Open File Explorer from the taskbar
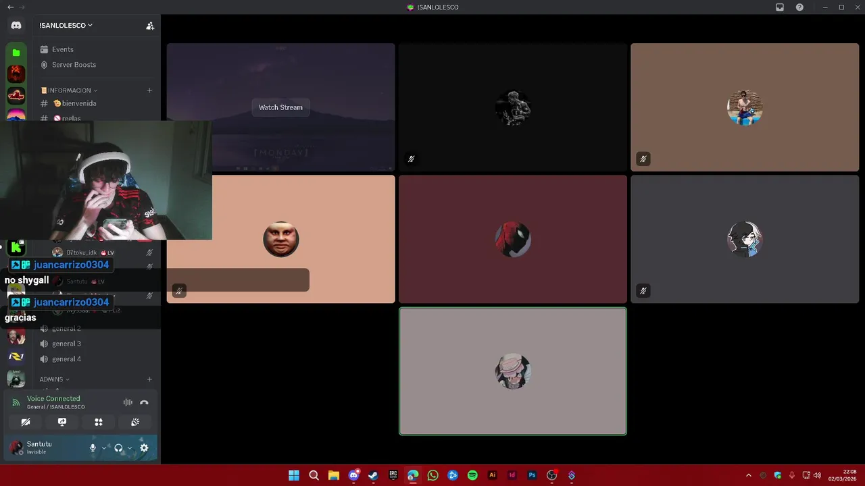 click(x=334, y=475)
